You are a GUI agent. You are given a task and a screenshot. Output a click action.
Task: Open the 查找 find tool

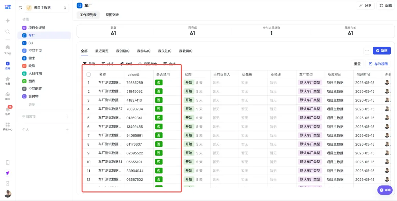169,63
